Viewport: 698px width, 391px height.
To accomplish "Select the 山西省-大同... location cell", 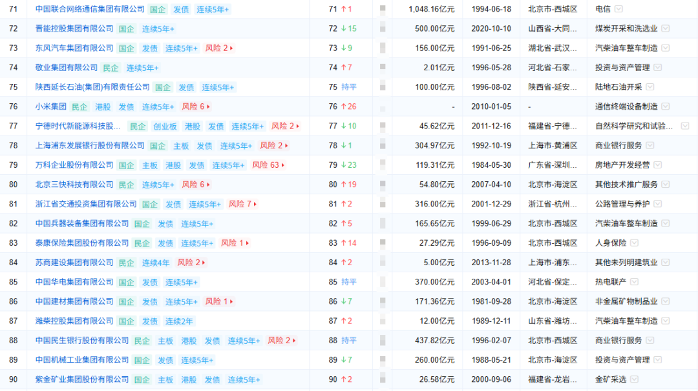I will [553, 28].
